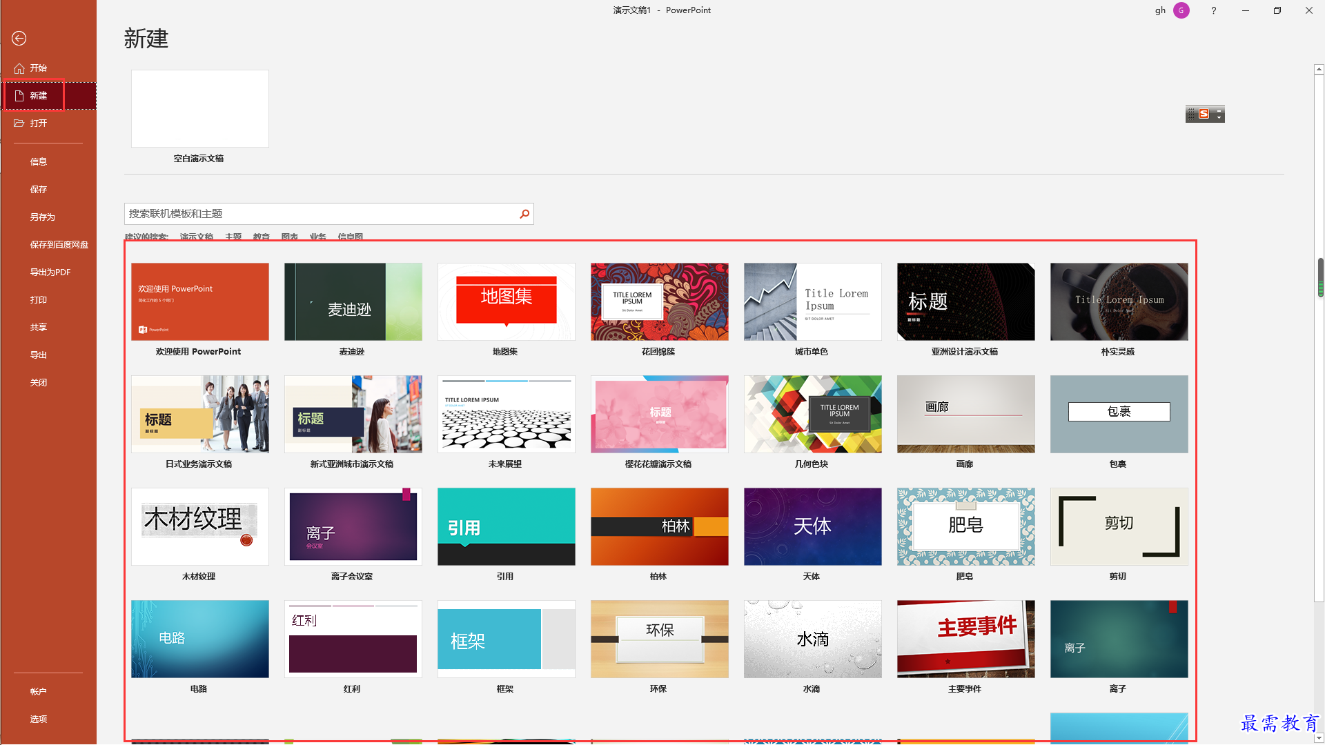Pick the 未来展望 template
The height and width of the screenshot is (745, 1325).
coord(507,414)
